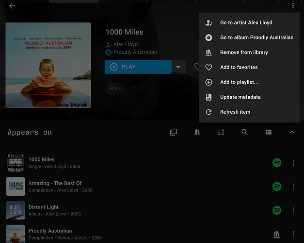Open three-dot menu on Proudly Australian row
Image resolution: width=304 pixels, height=243 pixels.
click(293, 234)
